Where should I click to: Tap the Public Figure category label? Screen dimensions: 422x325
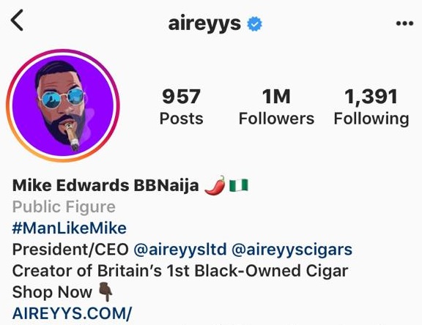pos(64,207)
